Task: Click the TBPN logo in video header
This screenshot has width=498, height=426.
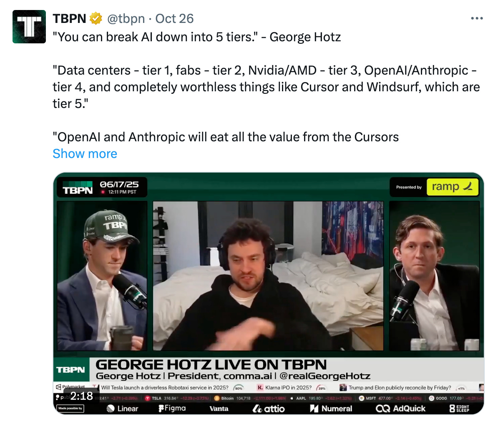Action: click(x=78, y=188)
